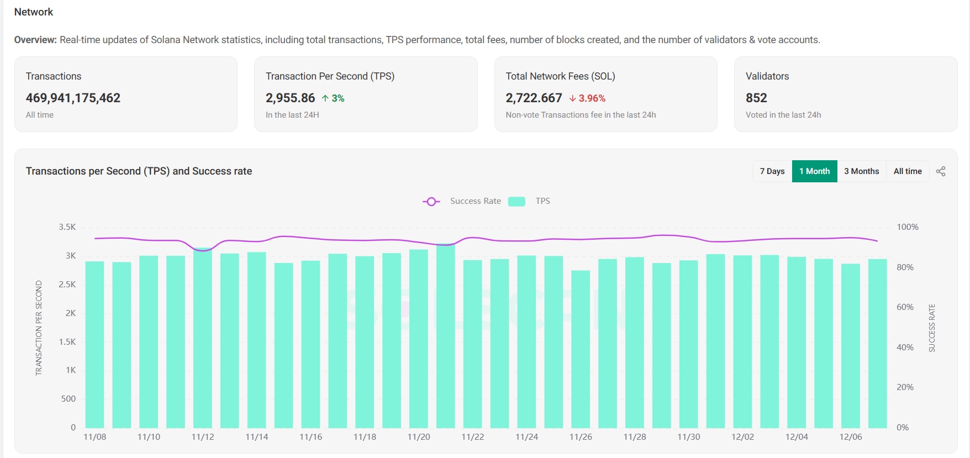The height and width of the screenshot is (458, 970).
Task: Click the TPS bar for 11/26
Action: (581, 349)
